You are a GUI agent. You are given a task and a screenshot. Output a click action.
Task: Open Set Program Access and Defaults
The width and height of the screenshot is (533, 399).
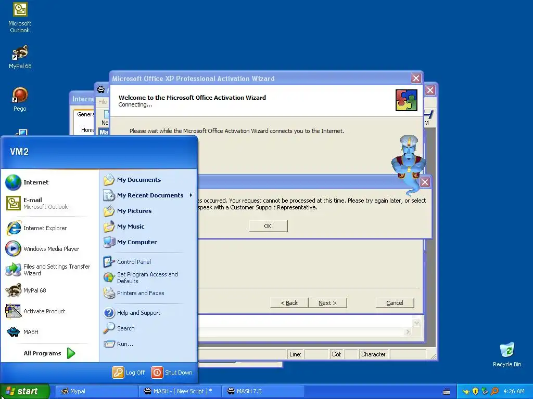148,277
